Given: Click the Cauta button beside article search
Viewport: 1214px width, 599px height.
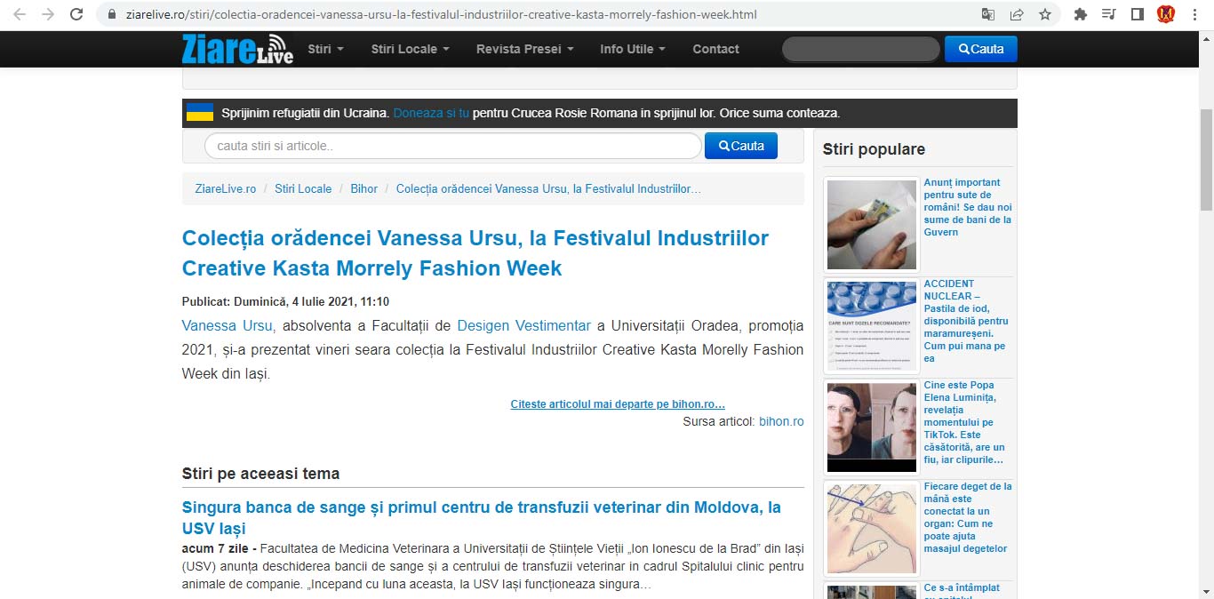Looking at the screenshot, I should (741, 146).
